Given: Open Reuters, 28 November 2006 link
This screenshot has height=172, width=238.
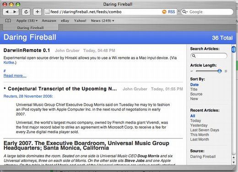Looking at the screenshot, I should point(28,96).
